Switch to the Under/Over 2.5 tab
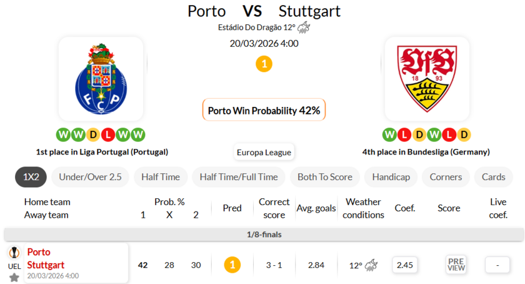 [x=90, y=177]
